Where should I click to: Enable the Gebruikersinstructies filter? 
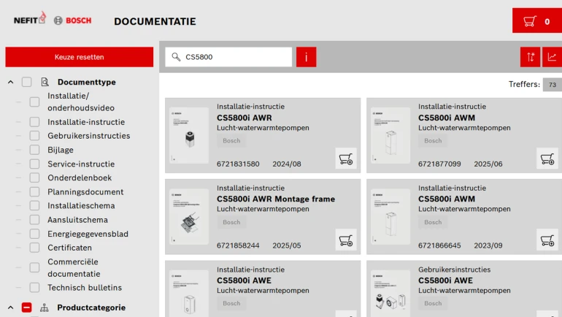tap(34, 136)
